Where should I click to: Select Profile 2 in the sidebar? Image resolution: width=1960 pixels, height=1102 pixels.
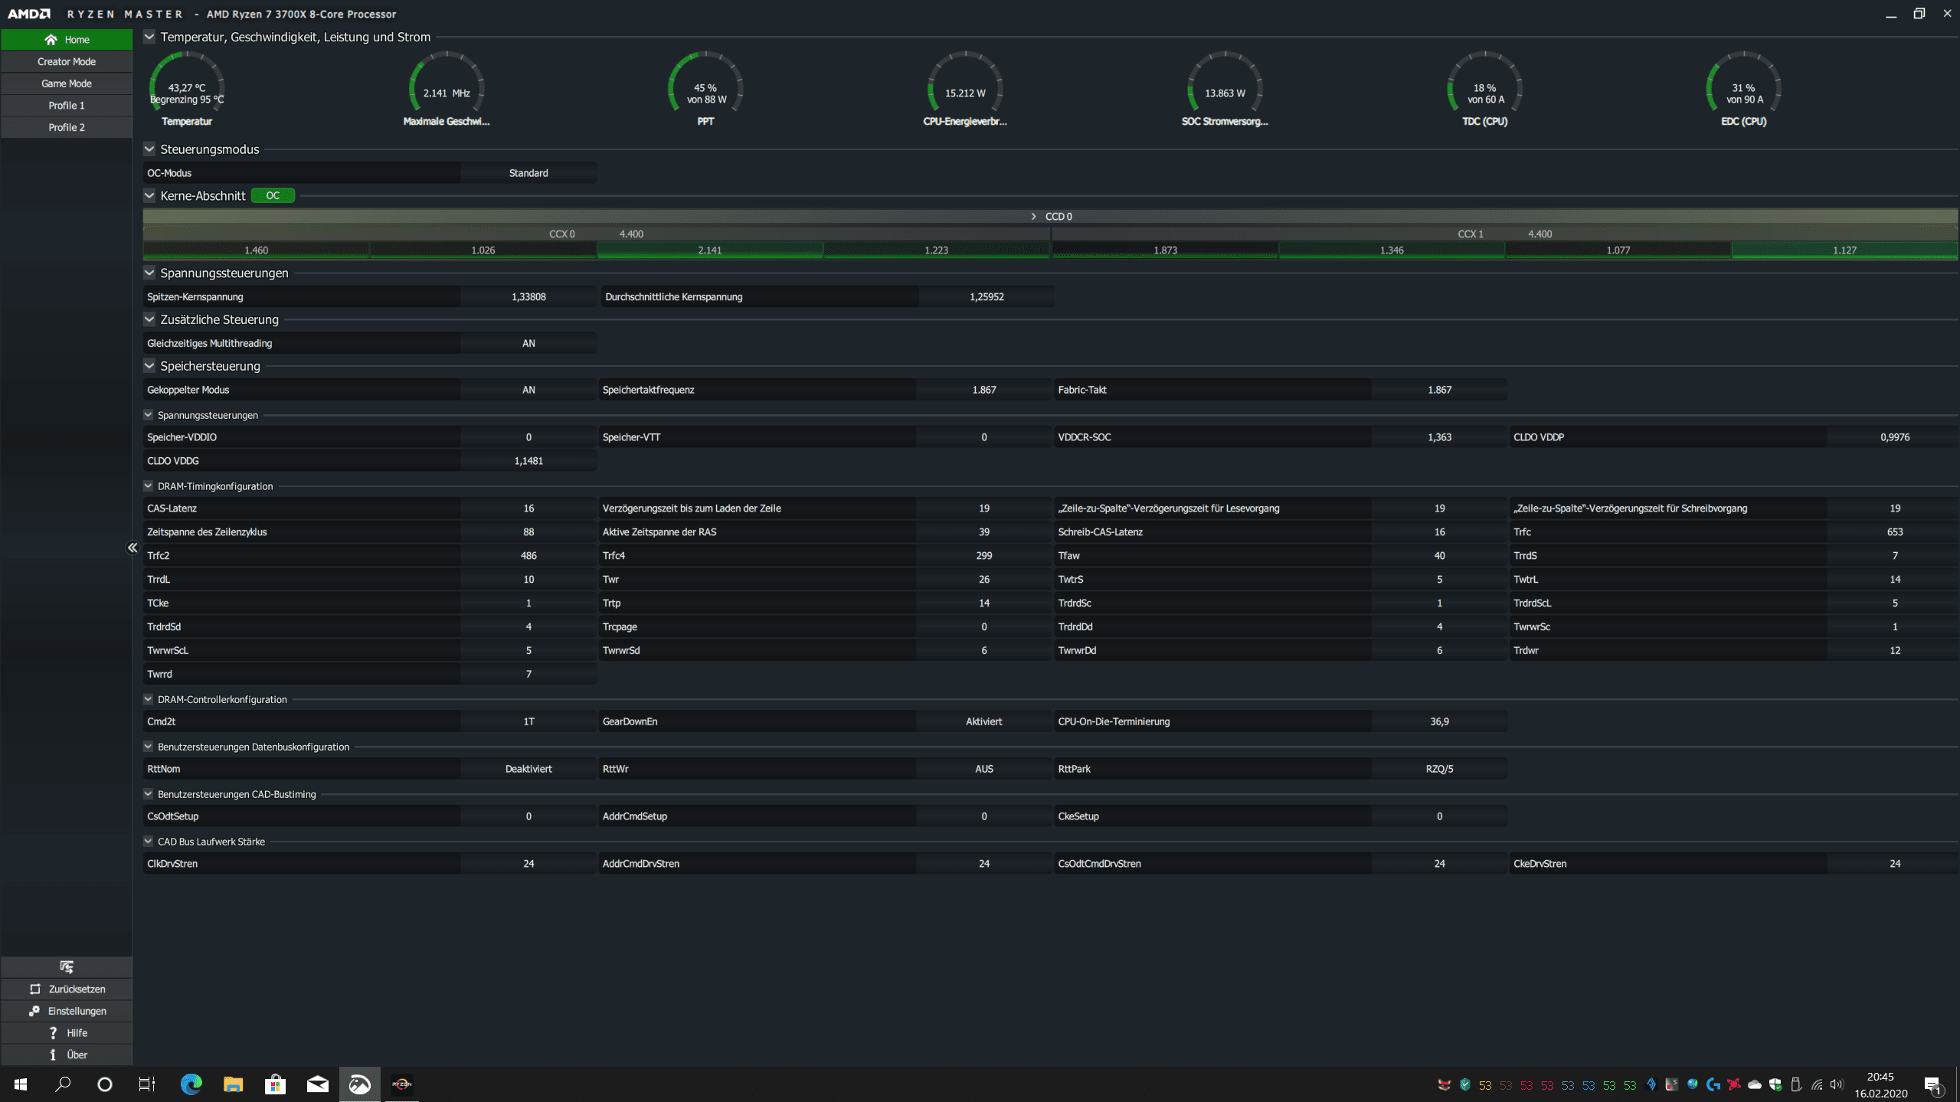click(x=67, y=128)
